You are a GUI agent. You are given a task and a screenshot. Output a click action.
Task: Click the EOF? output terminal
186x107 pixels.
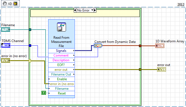pyautogui.click(x=62, y=65)
